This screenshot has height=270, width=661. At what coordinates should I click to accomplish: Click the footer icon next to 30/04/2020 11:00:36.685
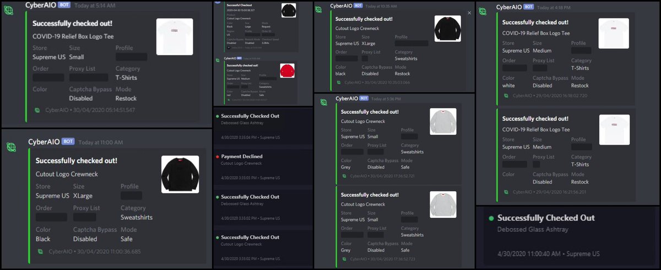click(x=40, y=251)
